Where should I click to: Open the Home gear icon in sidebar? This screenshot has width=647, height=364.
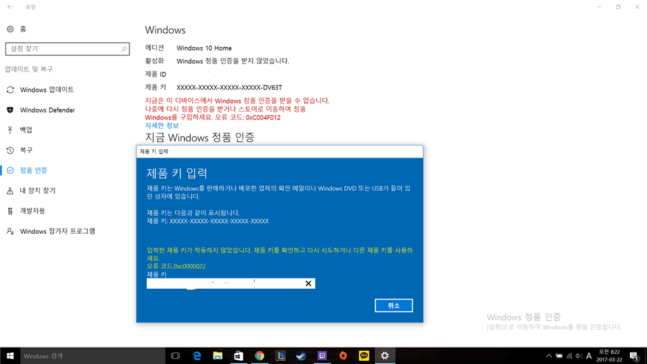(x=10, y=29)
